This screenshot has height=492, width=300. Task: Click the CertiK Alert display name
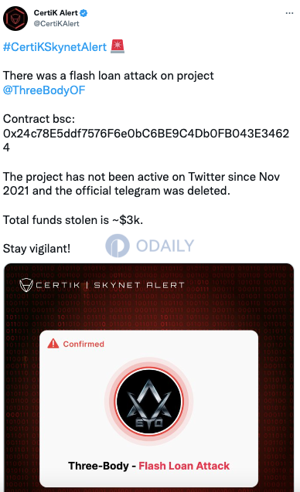[x=56, y=13]
